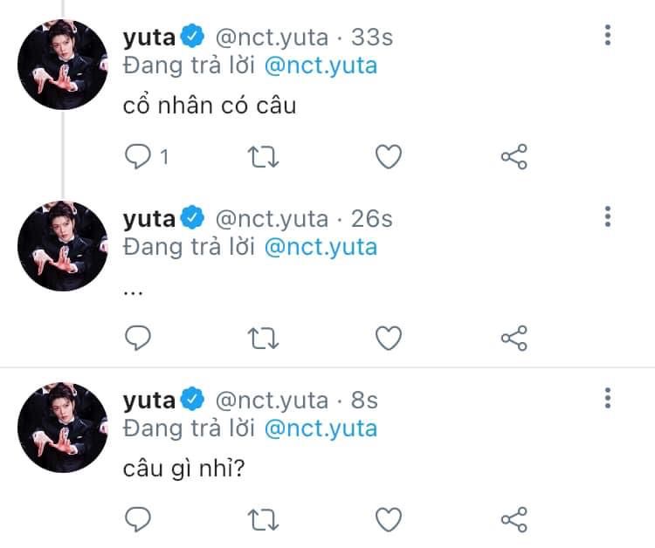Open yuta's avatar on the 26s tweet
655x548 pixels.
pyautogui.click(x=63, y=244)
